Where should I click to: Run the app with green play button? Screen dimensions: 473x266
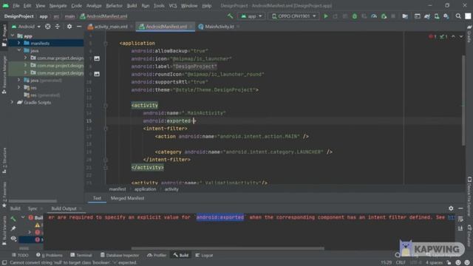pyautogui.click(x=326, y=16)
